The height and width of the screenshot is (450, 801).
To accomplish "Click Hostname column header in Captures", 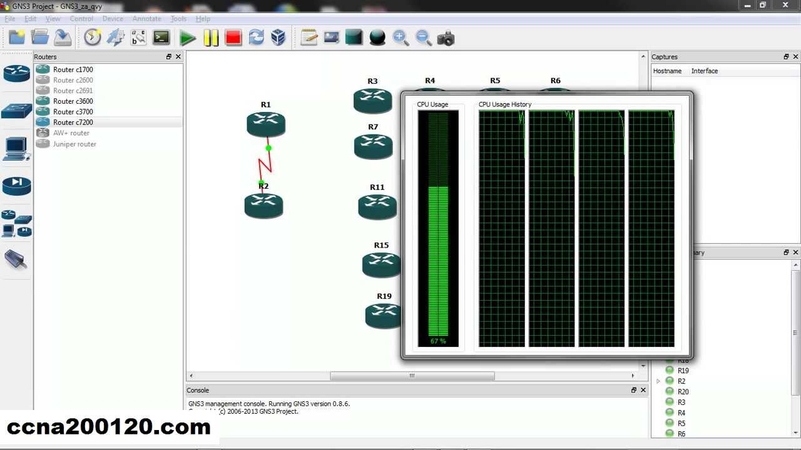I will [x=667, y=71].
